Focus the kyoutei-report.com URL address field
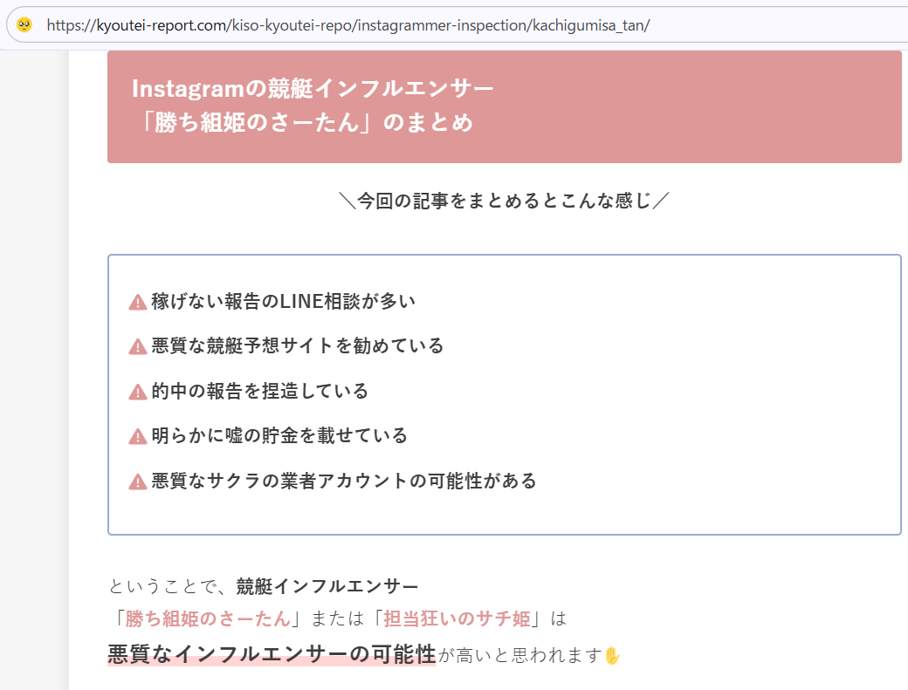The height and width of the screenshot is (690, 908). coord(349,24)
